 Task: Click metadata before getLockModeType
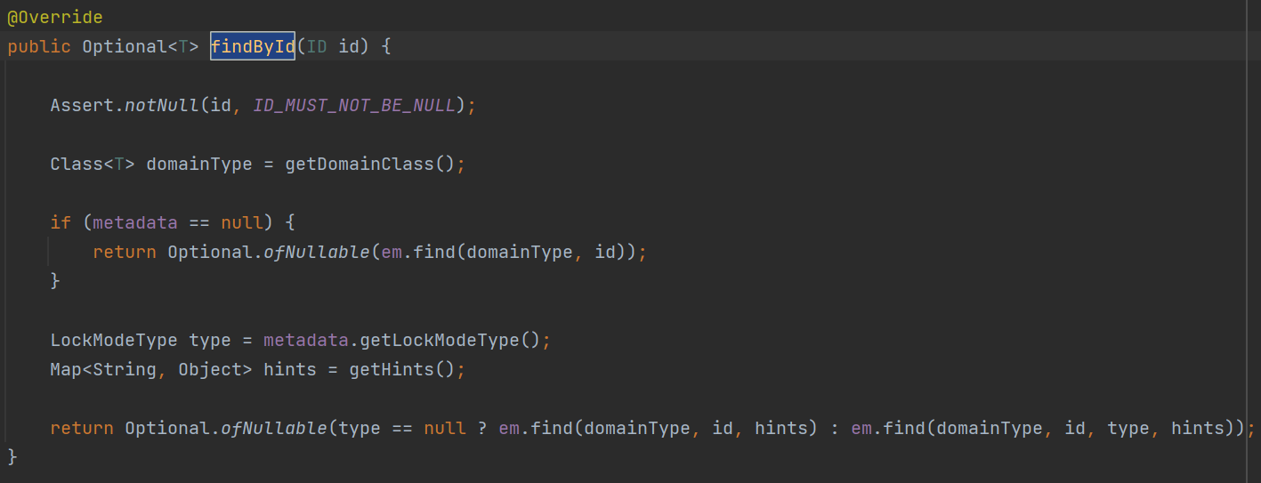pyautogui.click(x=306, y=340)
